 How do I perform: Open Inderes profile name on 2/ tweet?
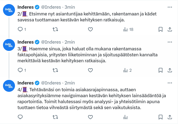pos(25,7)
